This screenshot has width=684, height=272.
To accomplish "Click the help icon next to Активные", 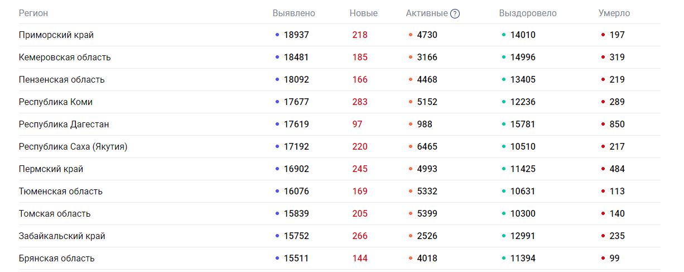I will (455, 14).
